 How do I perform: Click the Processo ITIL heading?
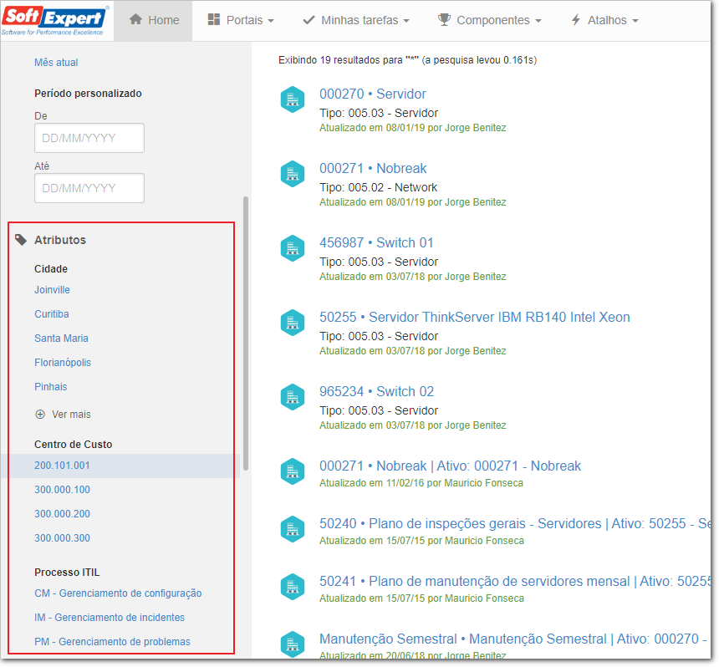[x=67, y=573]
